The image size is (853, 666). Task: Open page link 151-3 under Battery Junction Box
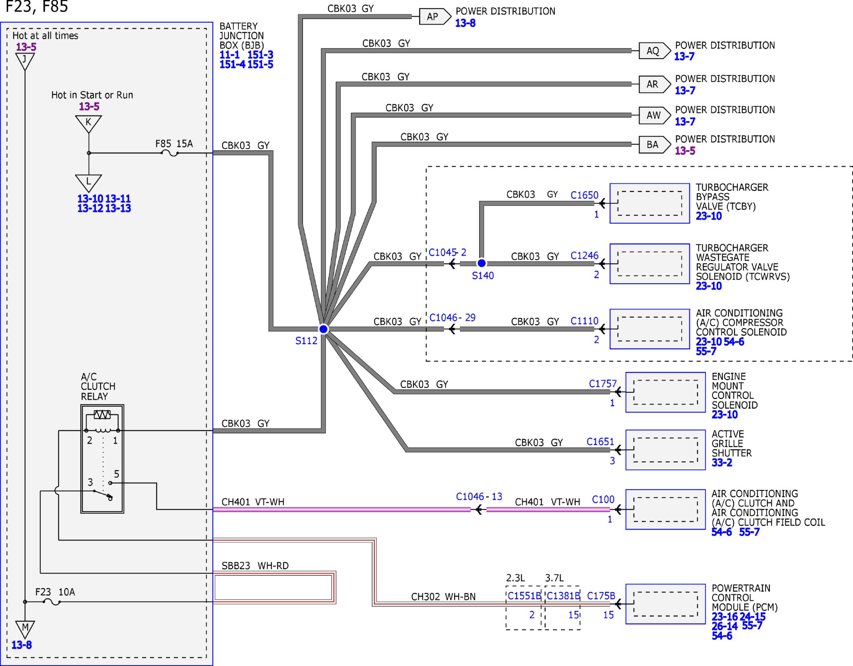[x=260, y=55]
